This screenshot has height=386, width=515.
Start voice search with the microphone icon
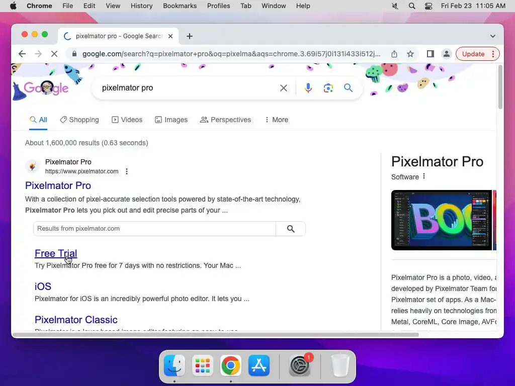pyautogui.click(x=308, y=88)
